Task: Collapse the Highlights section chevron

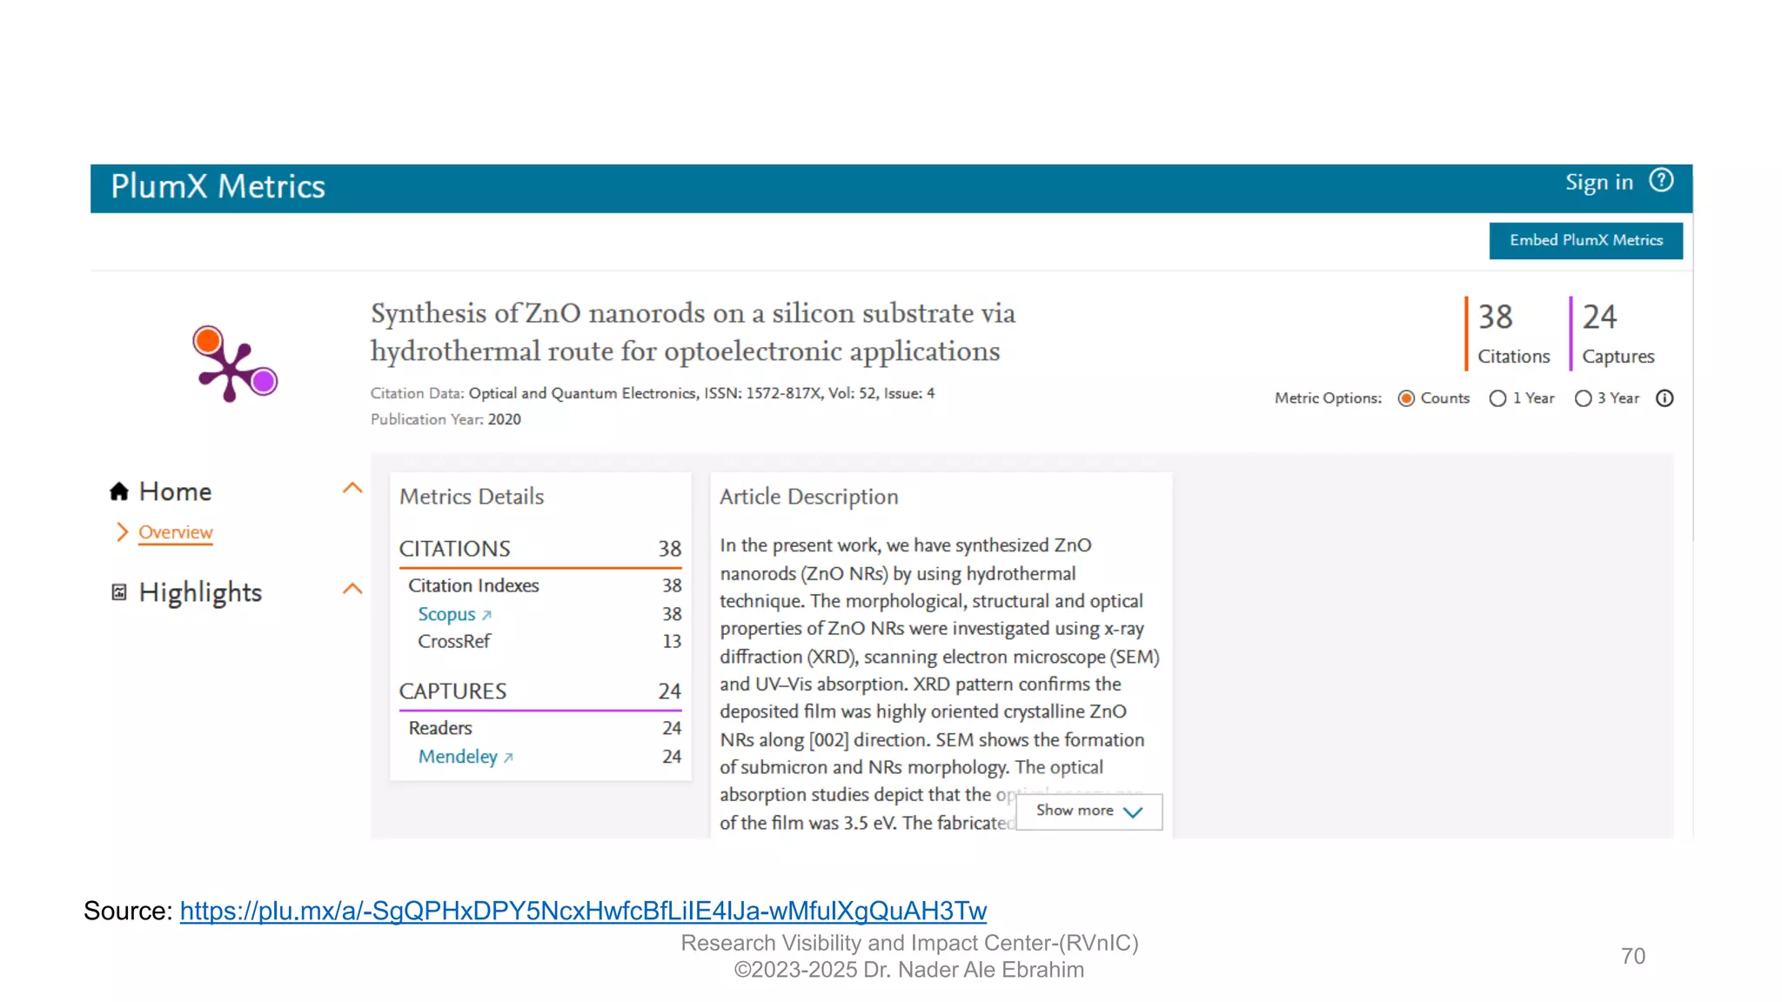Action: point(352,589)
